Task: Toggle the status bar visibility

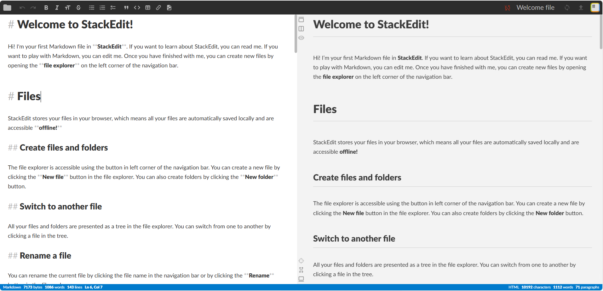Action: (x=301, y=279)
